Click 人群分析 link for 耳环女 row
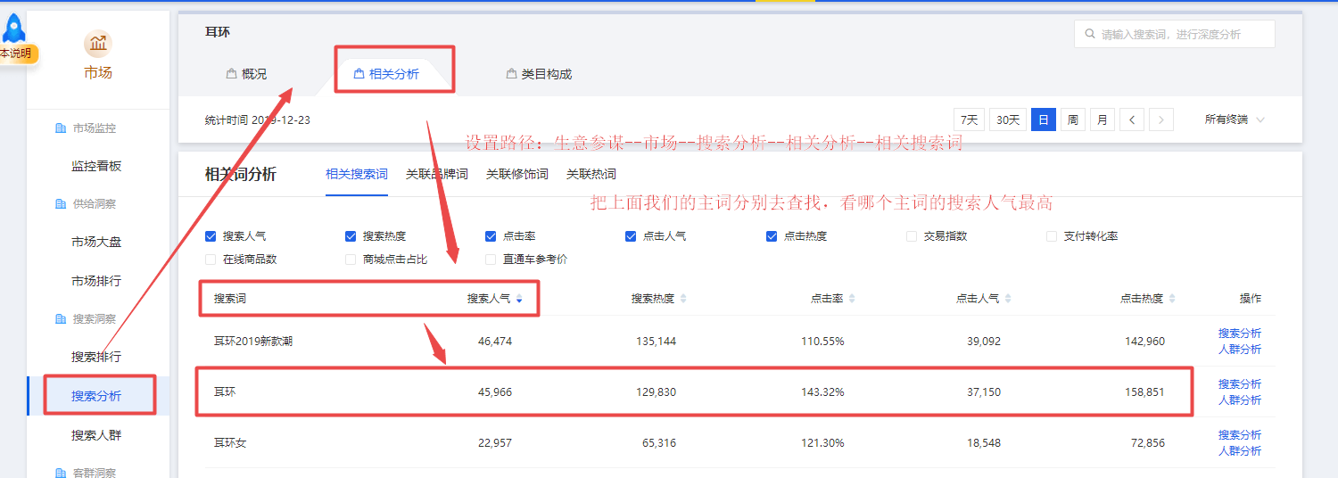 coord(1239,451)
